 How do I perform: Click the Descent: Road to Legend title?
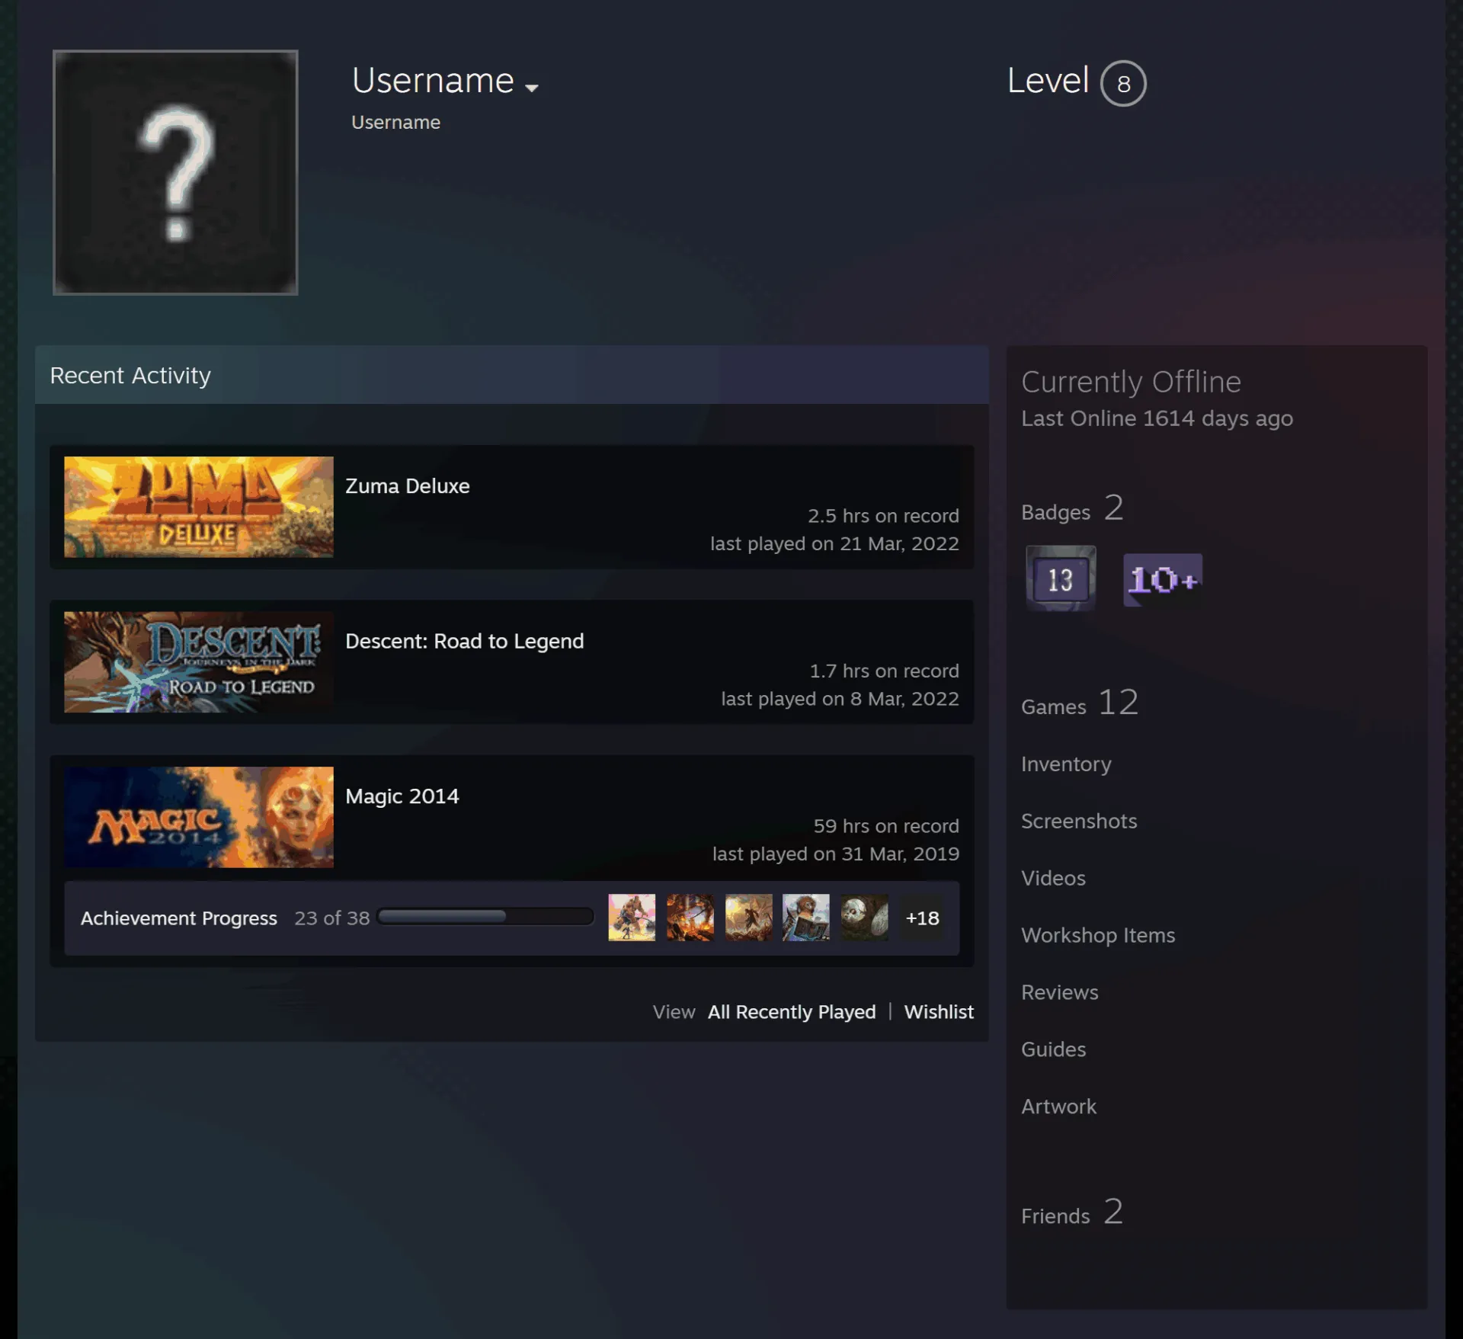tap(465, 641)
